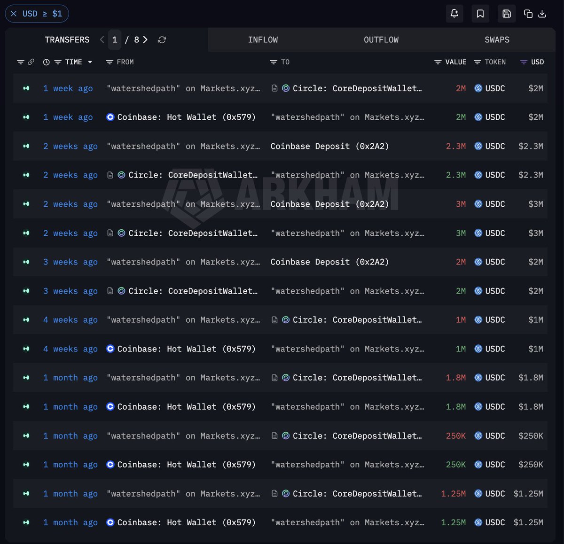Click the first '1 week ago' timestamp

pyautogui.click(x=68, y=88)
